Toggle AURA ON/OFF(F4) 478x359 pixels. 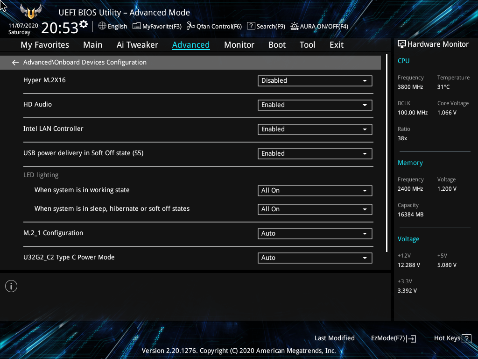click(x=319, y=26)
